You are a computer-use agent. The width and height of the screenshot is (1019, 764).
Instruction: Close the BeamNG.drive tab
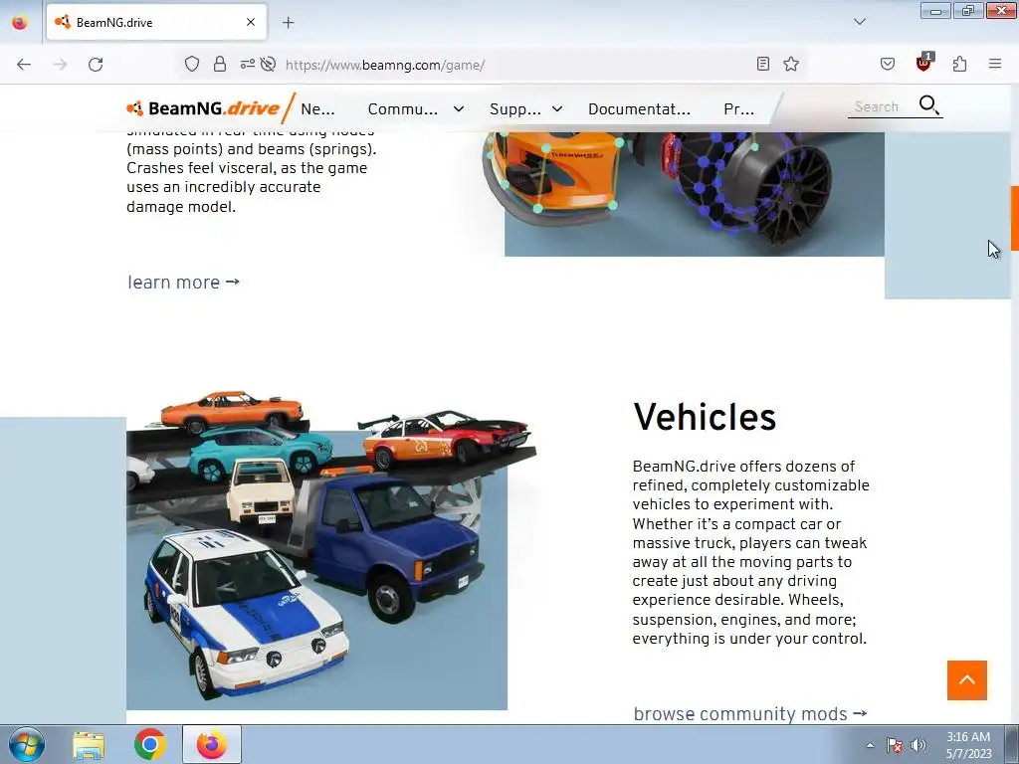(251, 22)
